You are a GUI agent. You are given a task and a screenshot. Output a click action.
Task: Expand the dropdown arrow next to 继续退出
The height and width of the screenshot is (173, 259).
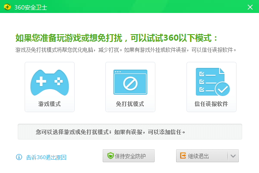click(x=233, y=156)
